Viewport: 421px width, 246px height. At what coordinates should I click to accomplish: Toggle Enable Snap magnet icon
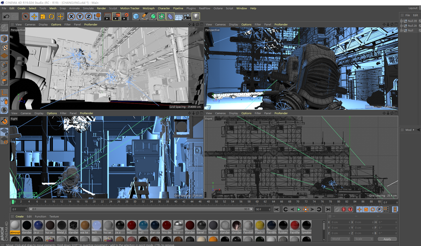point(4,121)
